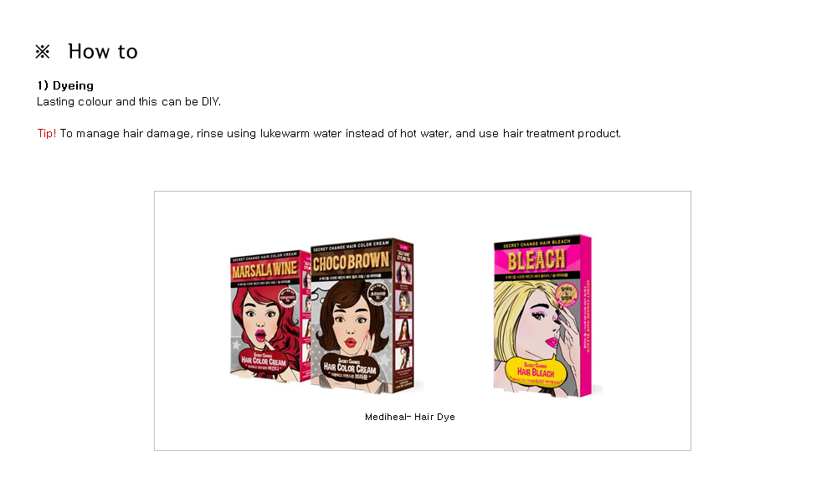Viewport: 837px width, 482px height.
Task: Open the Marsala Wine hair color box
Action: pos(270,316)
